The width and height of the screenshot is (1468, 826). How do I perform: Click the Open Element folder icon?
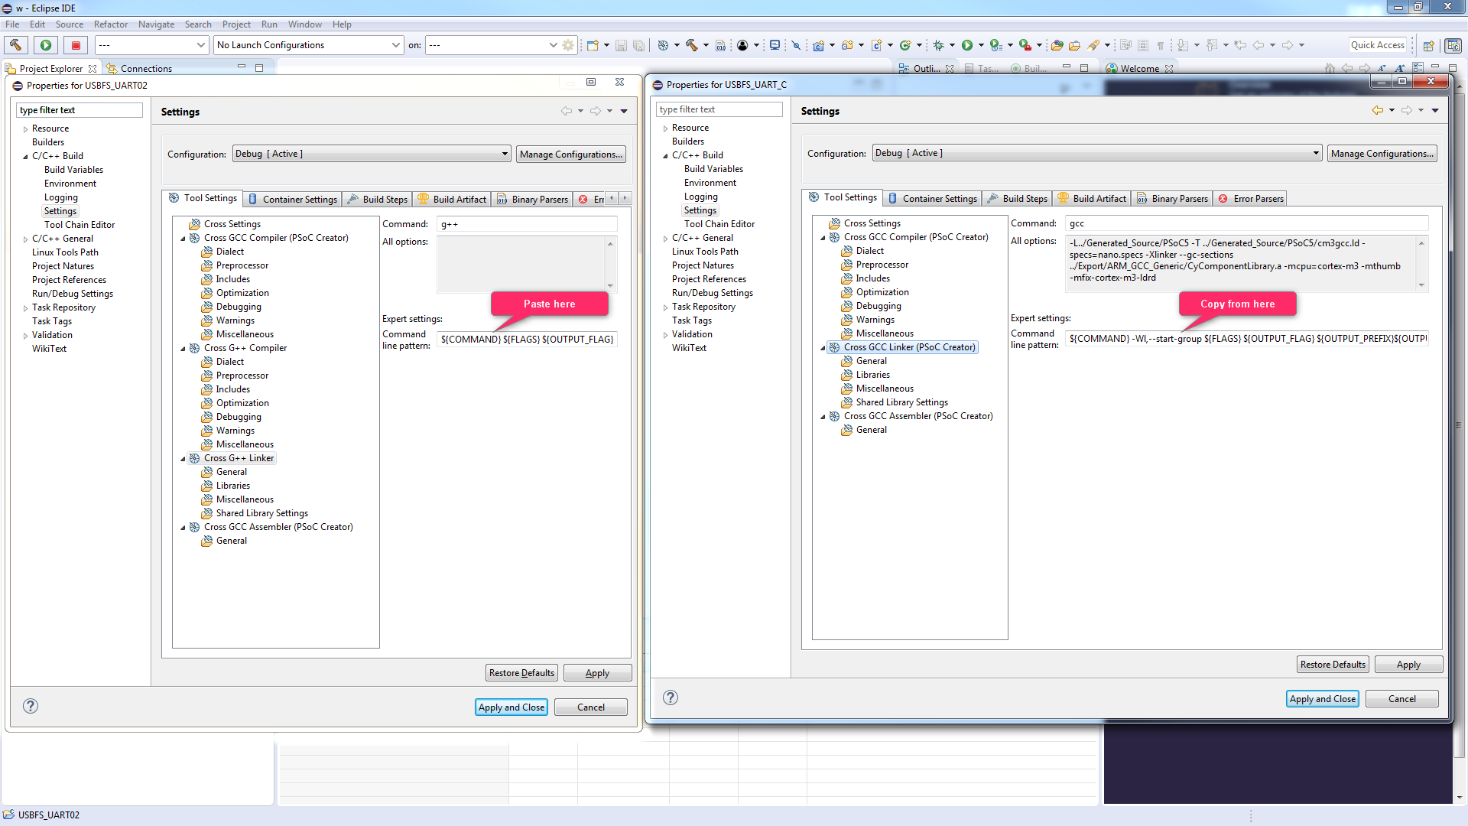click(x=1057, y=45)
